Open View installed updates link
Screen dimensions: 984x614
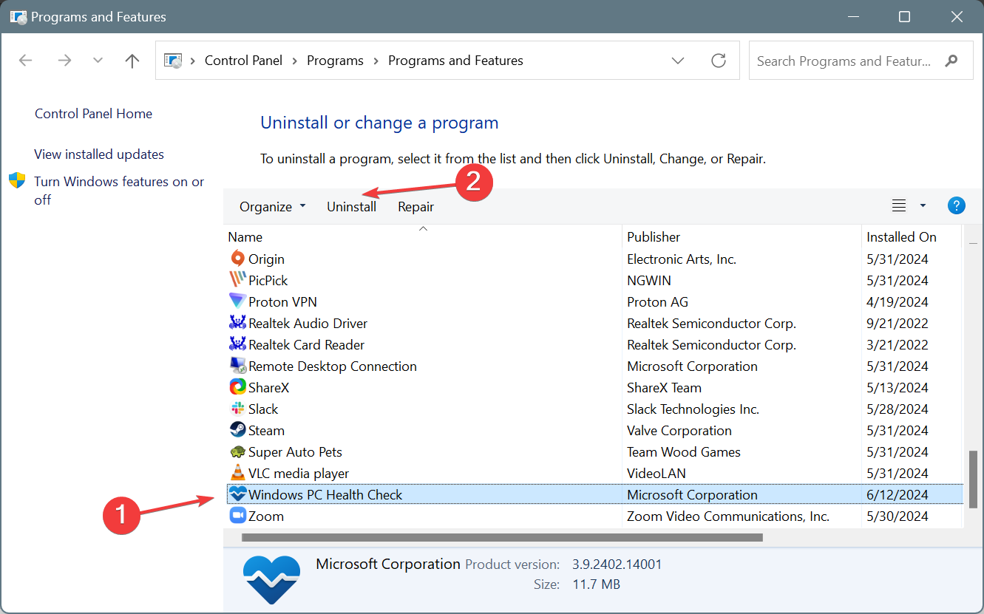99,154
